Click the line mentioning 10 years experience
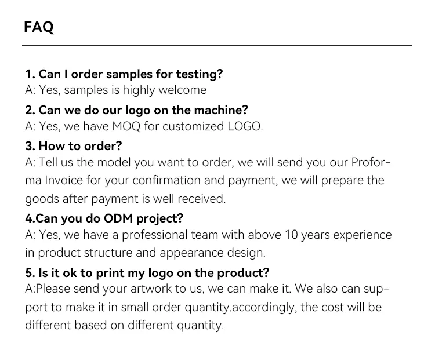 click(x=208, y=235)
